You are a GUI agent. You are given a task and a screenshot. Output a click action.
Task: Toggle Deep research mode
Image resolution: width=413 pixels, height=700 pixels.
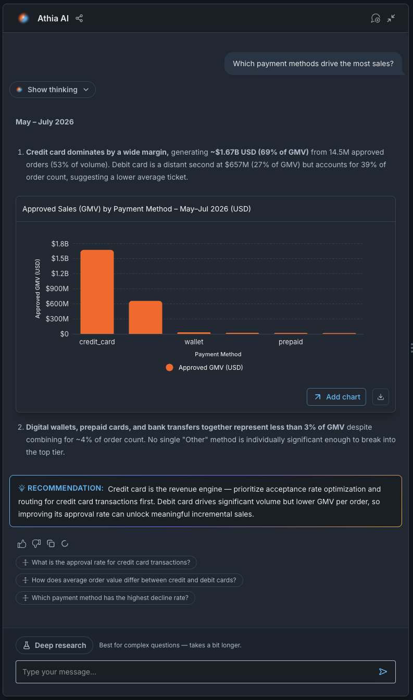(x=54, y=645)
